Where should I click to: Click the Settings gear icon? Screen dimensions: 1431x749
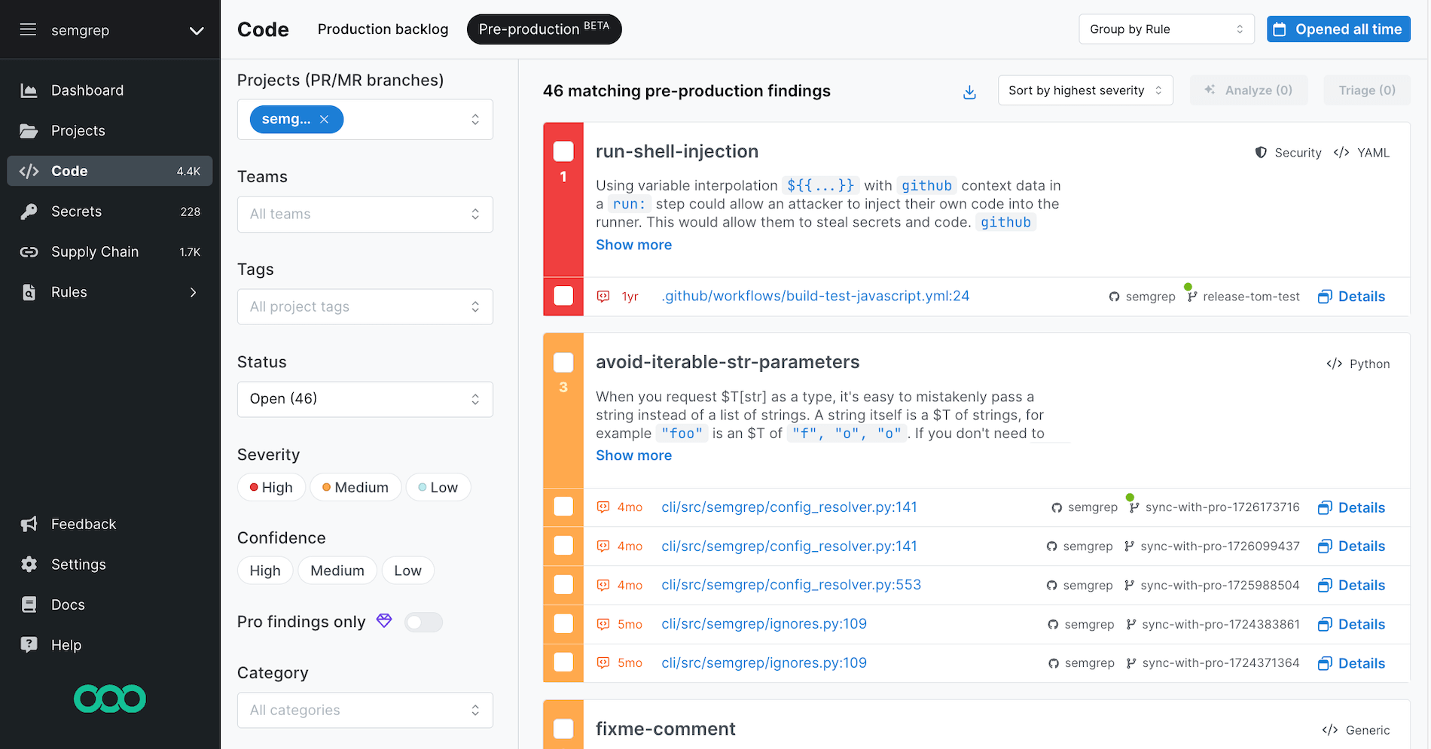(x=29, y=565)
